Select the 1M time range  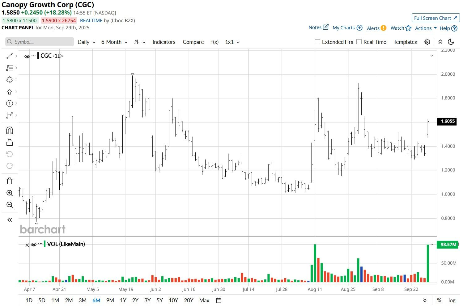point(55,300)
